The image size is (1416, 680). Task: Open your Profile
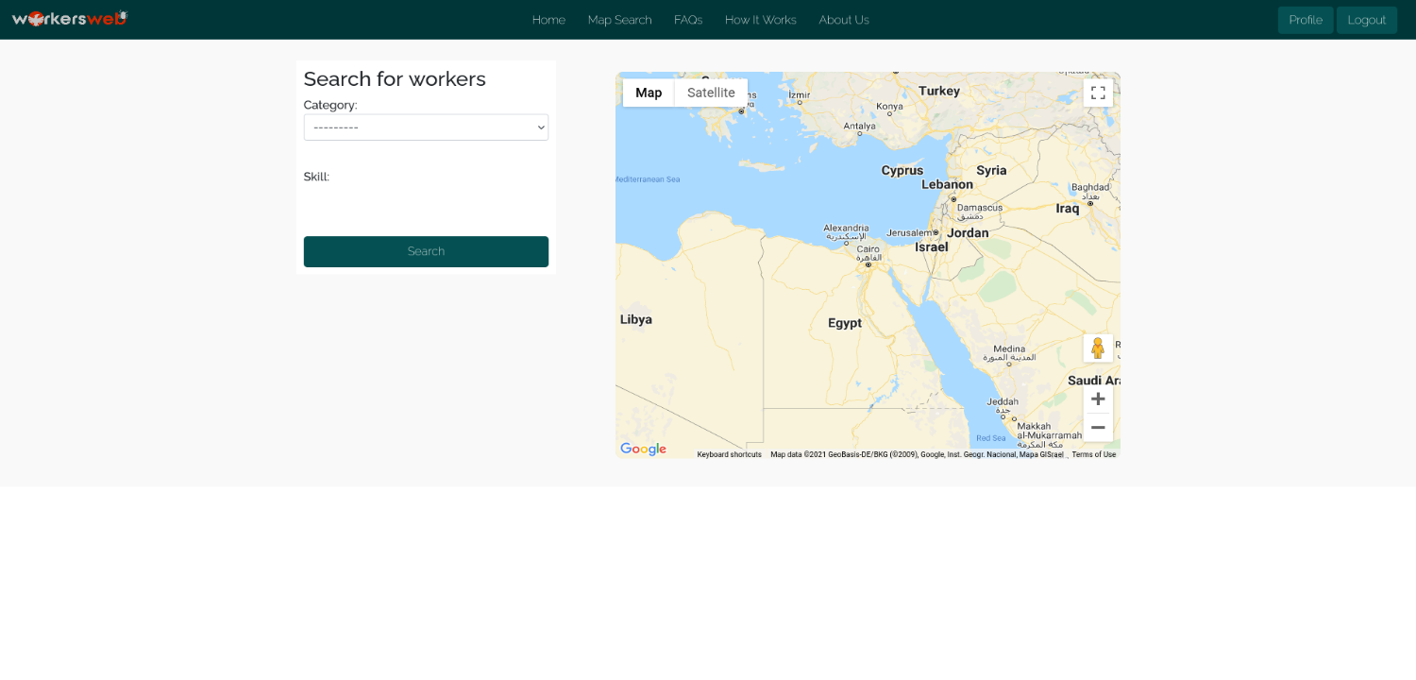1306,20
